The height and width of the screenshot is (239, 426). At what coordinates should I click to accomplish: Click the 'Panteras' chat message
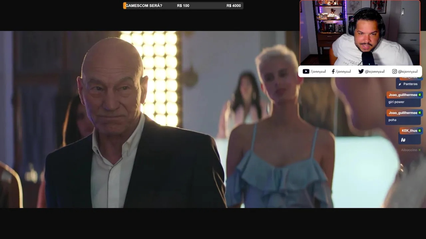(x=410, y=84)
